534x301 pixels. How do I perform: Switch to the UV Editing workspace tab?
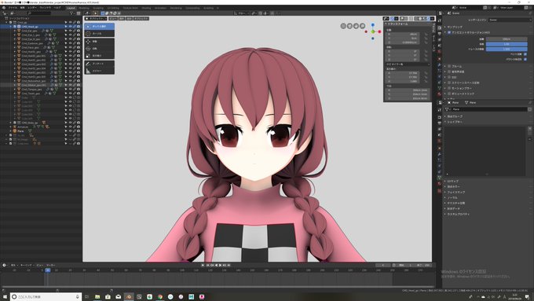tap(113, 8)
